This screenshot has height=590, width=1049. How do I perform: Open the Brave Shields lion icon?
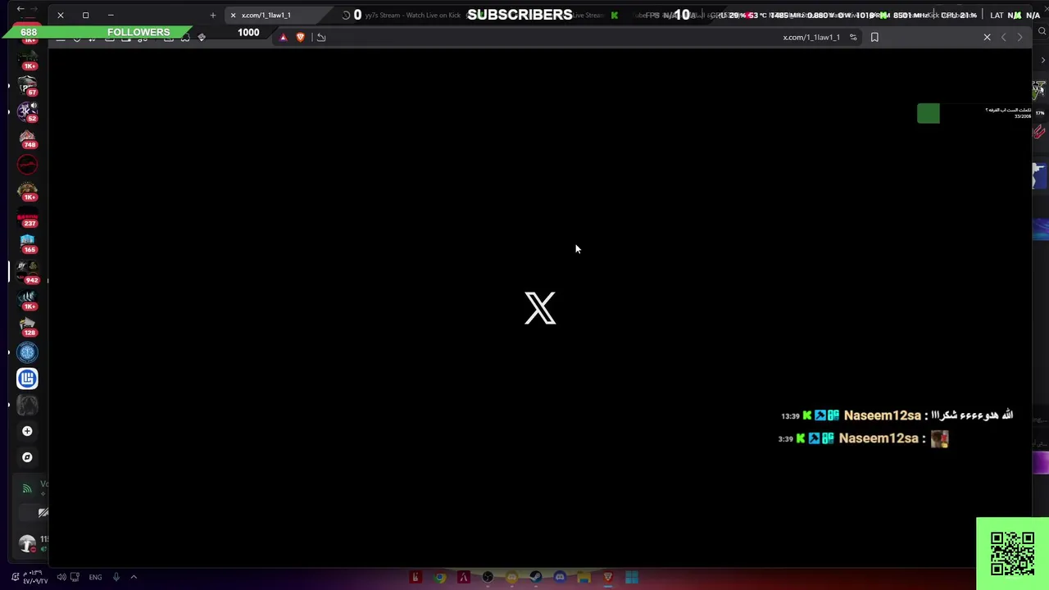(x=301, y=37)
